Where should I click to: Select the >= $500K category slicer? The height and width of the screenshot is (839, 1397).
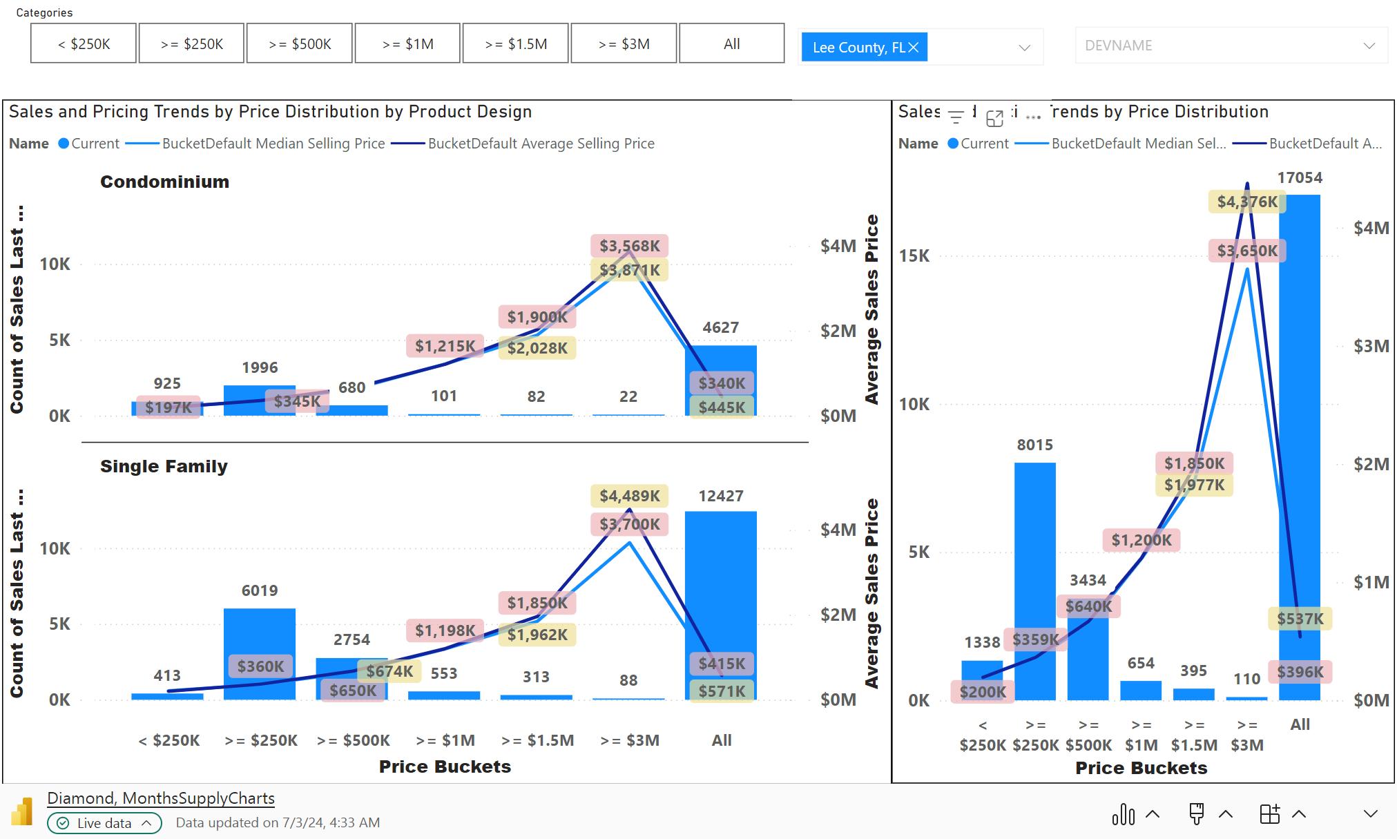(x=300, y=44)
